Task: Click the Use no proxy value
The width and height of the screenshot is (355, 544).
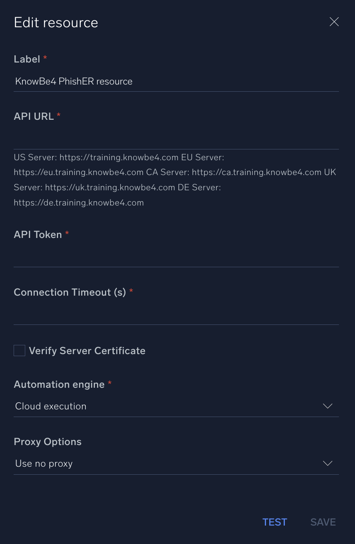Action: (44, 463)
